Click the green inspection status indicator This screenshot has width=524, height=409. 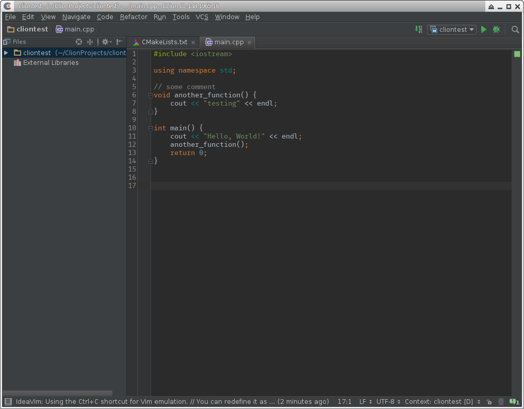click(x=517, y=54)
